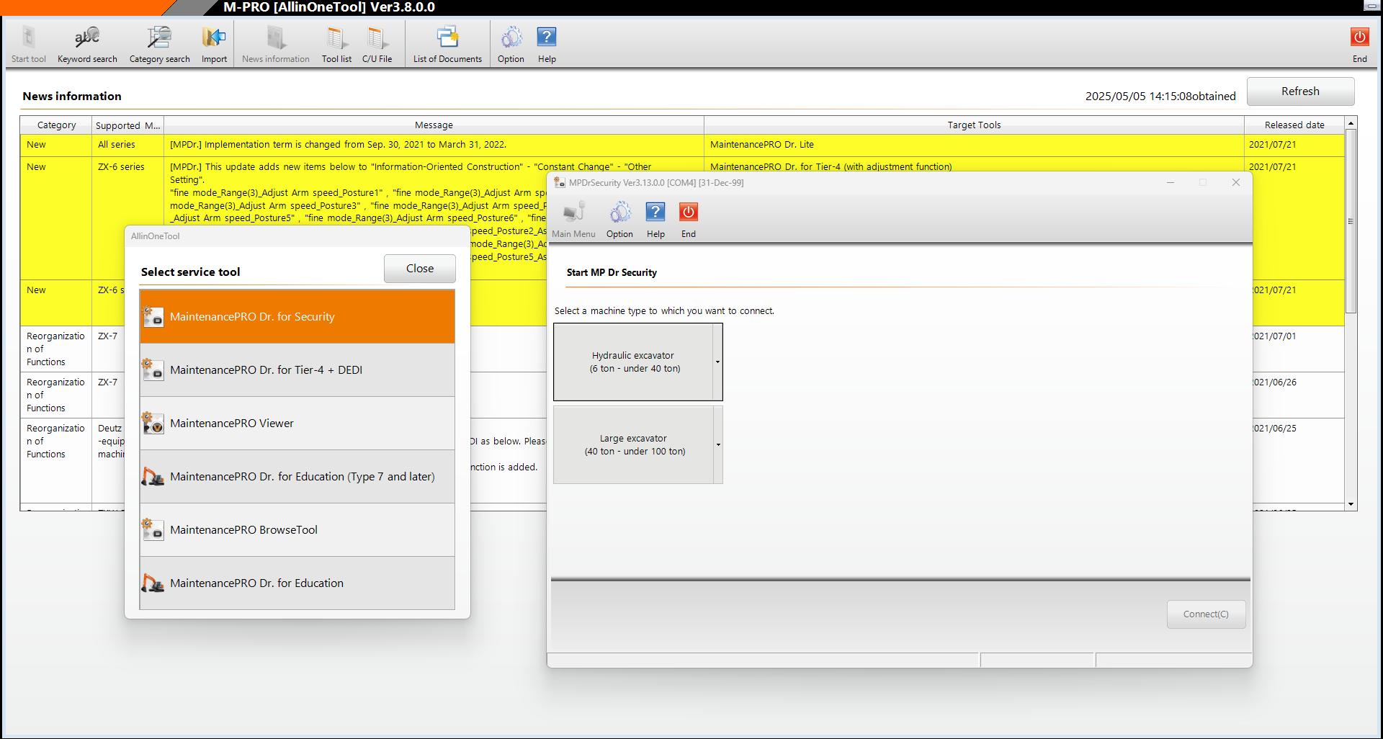Select the 'MaintenancePRO Dr. Lite' cell

974,144
